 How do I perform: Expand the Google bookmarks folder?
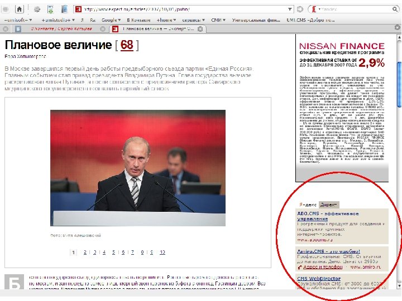tap(111, 20)
